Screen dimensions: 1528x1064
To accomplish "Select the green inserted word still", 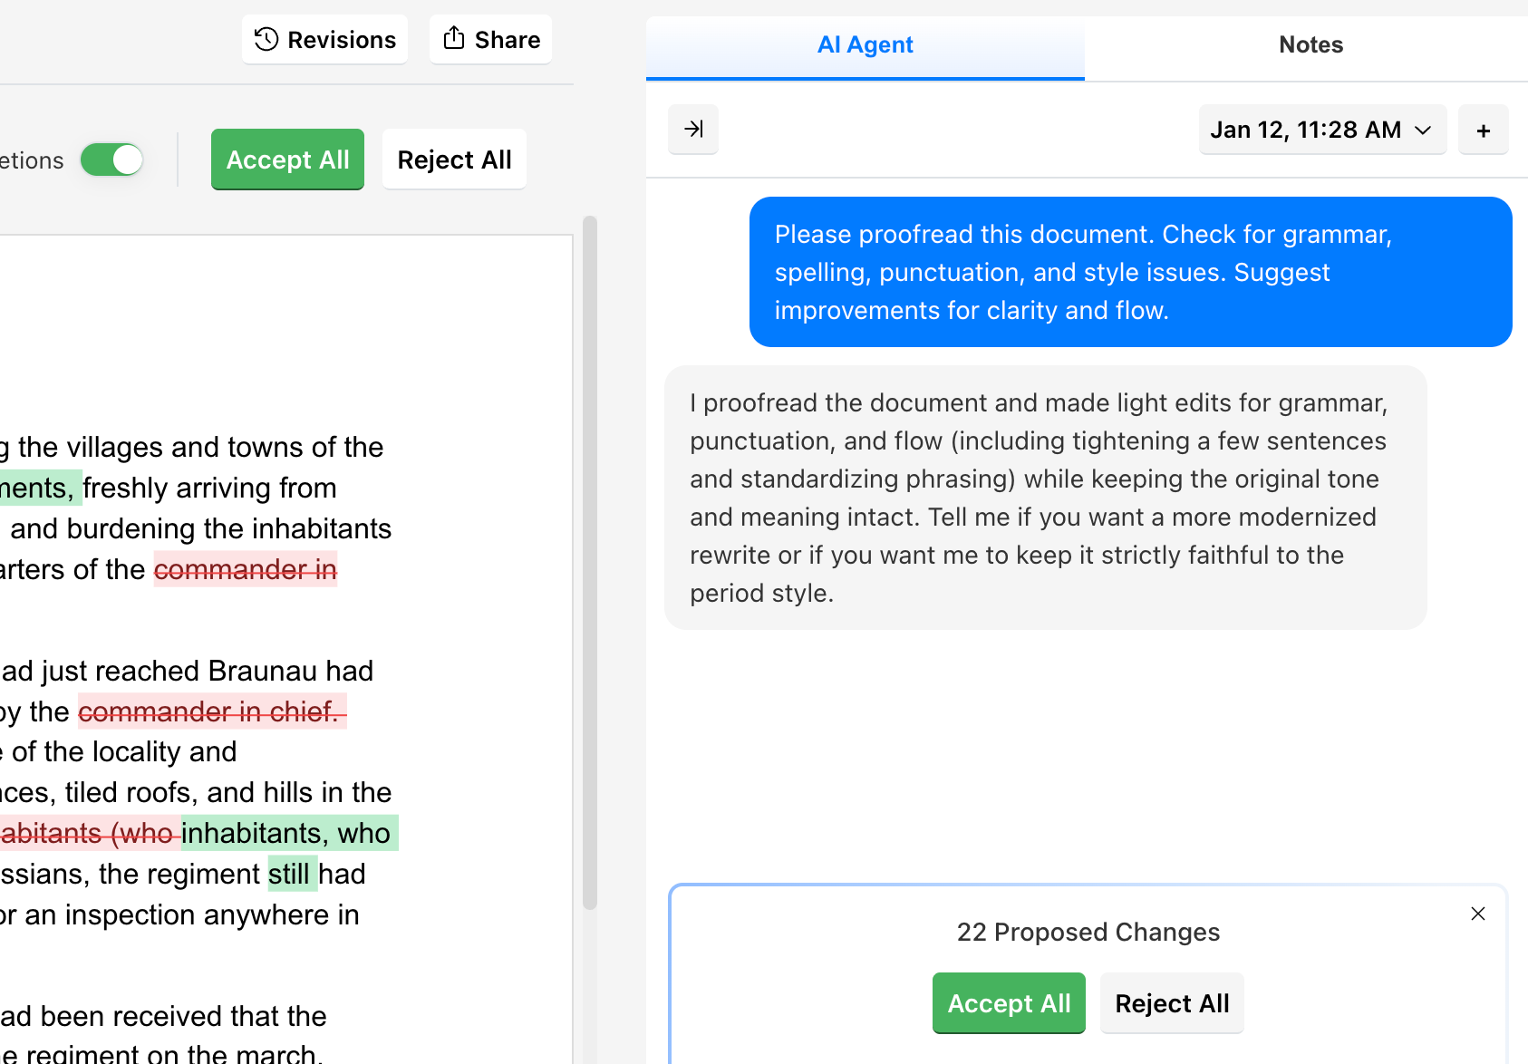I will click(x=291, y=873).
